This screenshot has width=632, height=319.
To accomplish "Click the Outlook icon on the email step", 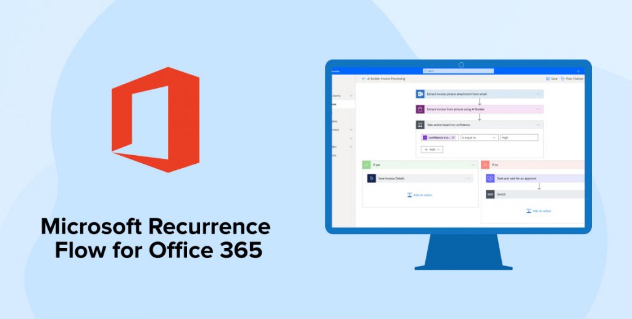I will pos(420,94).
